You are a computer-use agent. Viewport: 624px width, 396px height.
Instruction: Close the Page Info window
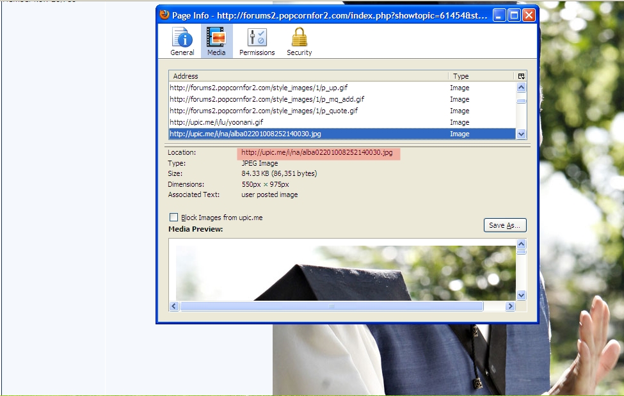pos(529,15)
